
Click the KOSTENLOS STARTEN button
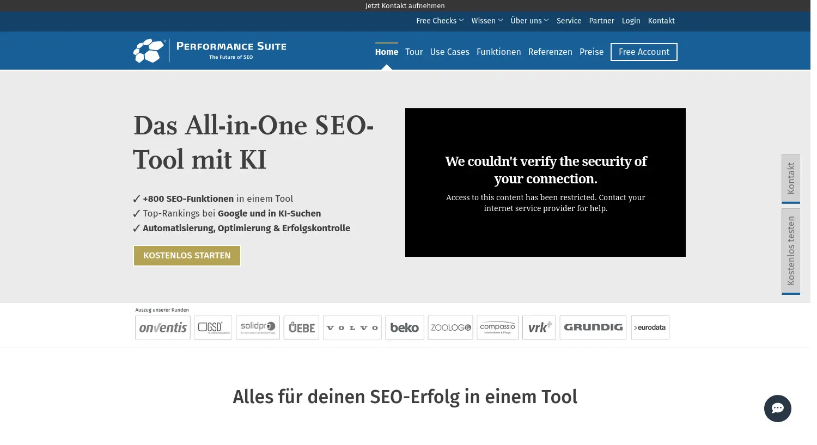(187, 255)
